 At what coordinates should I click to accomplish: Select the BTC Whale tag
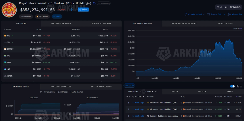click(x=42, y=17)
